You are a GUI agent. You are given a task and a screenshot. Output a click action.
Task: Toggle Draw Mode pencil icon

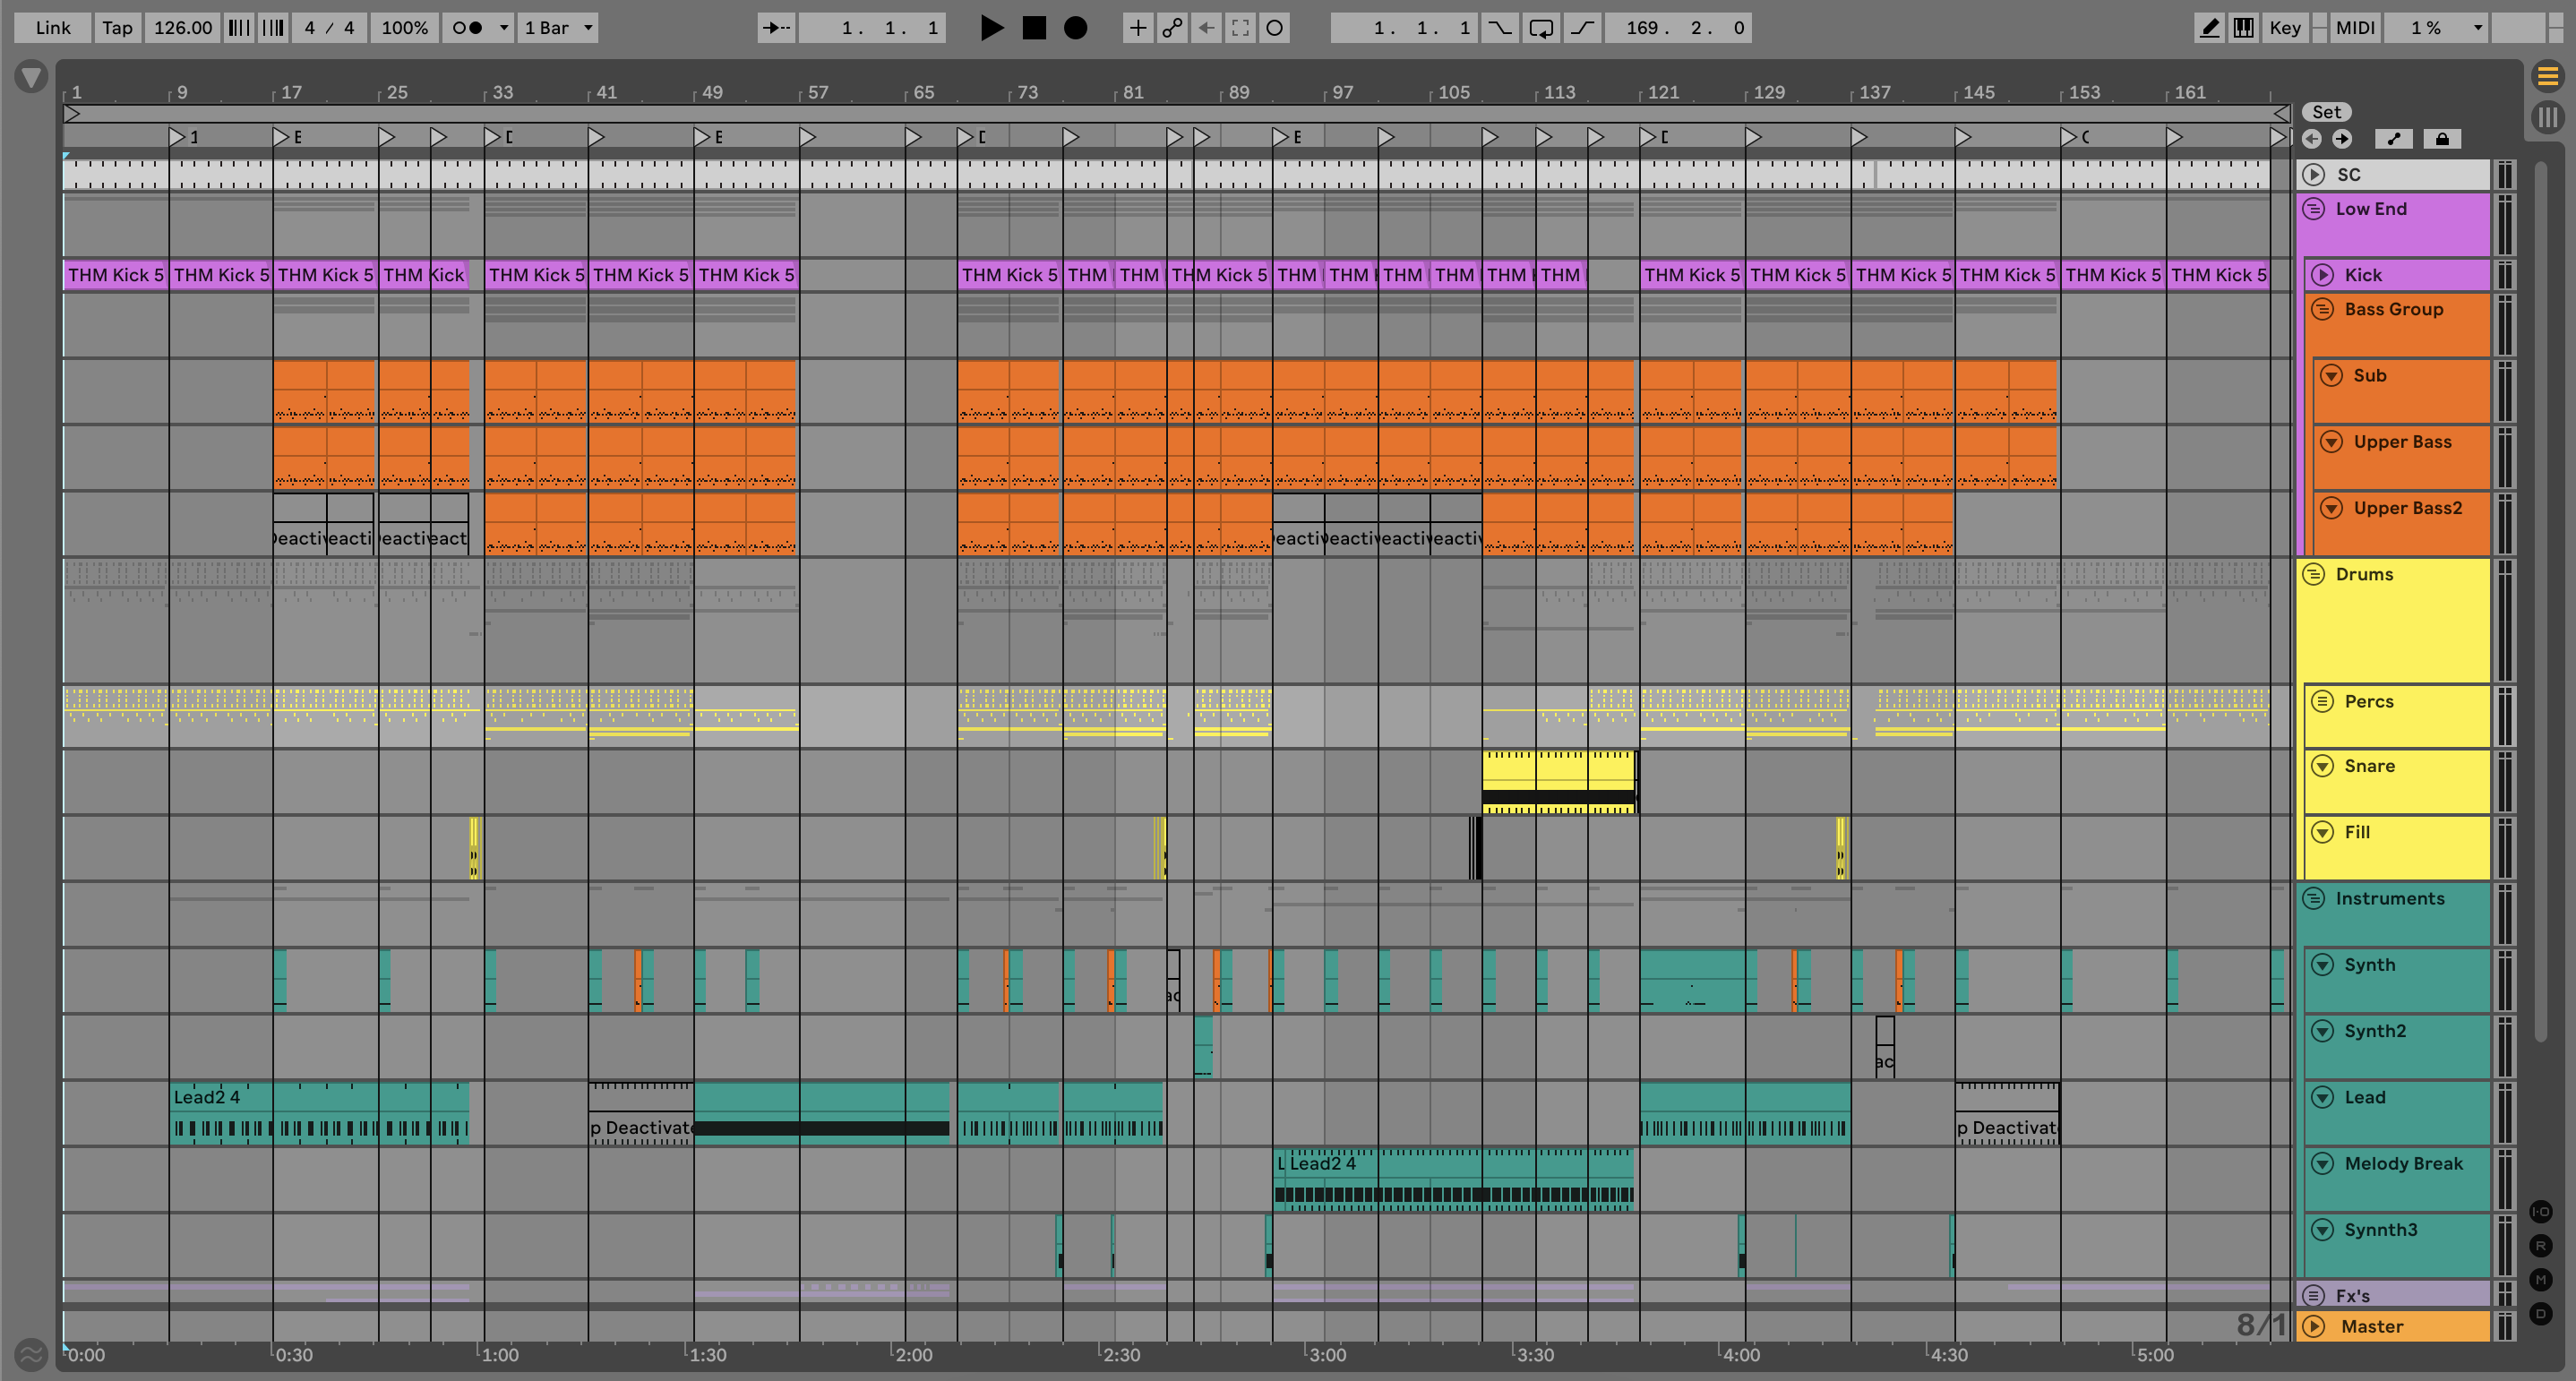[x=2209, y=28]
